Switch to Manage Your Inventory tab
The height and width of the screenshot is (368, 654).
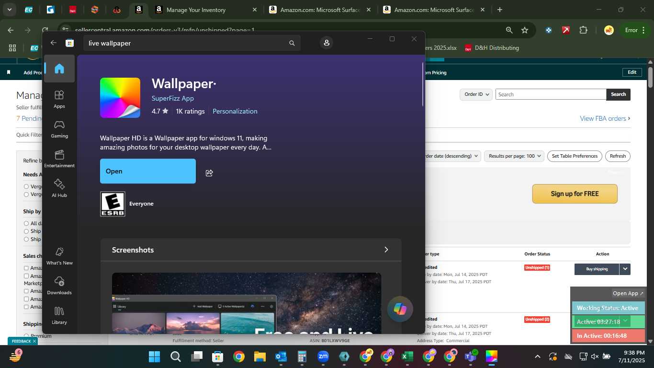(207, 10)
